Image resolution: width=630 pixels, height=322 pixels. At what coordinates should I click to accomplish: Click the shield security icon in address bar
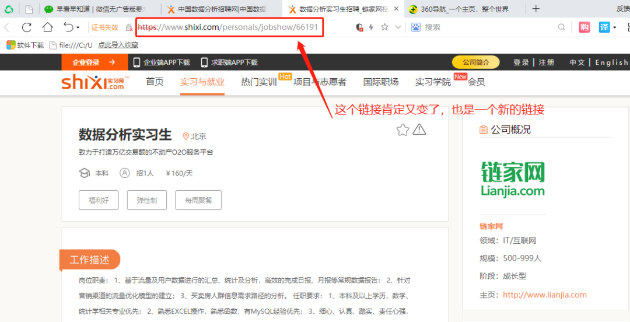pos(359,27)
